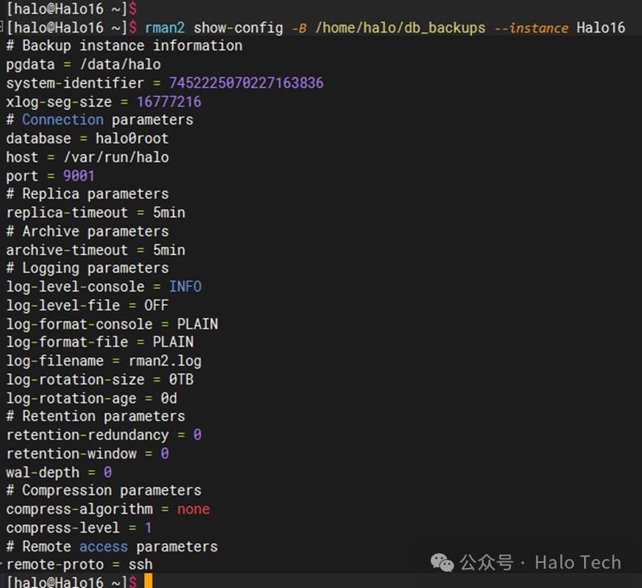This screenshot has width=642, height=588.
Task: Select the "wal-depth" parameter name
Action: [x=42, y=472]
